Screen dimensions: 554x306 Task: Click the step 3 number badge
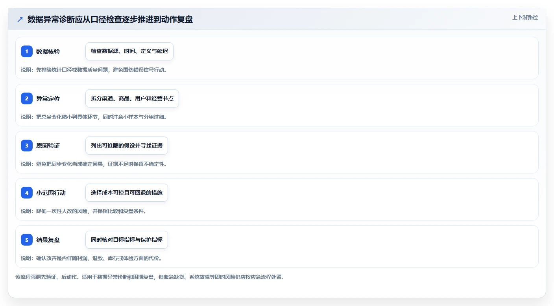pyautogui.click(x=27, y=146)
